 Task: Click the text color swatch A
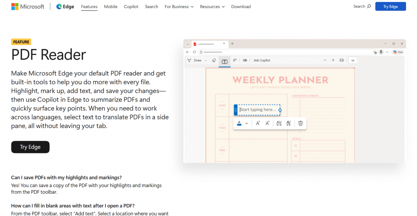pyautogui.click(x=239, y=123)
